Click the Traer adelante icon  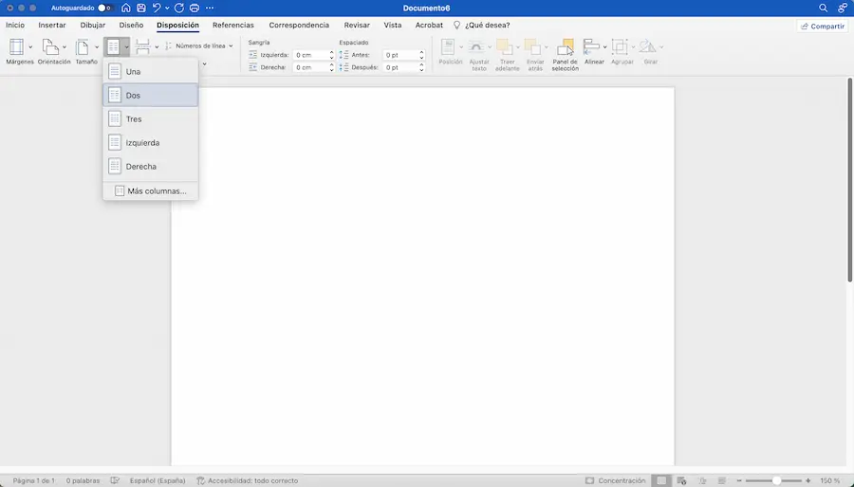click(x=504, y=46)
